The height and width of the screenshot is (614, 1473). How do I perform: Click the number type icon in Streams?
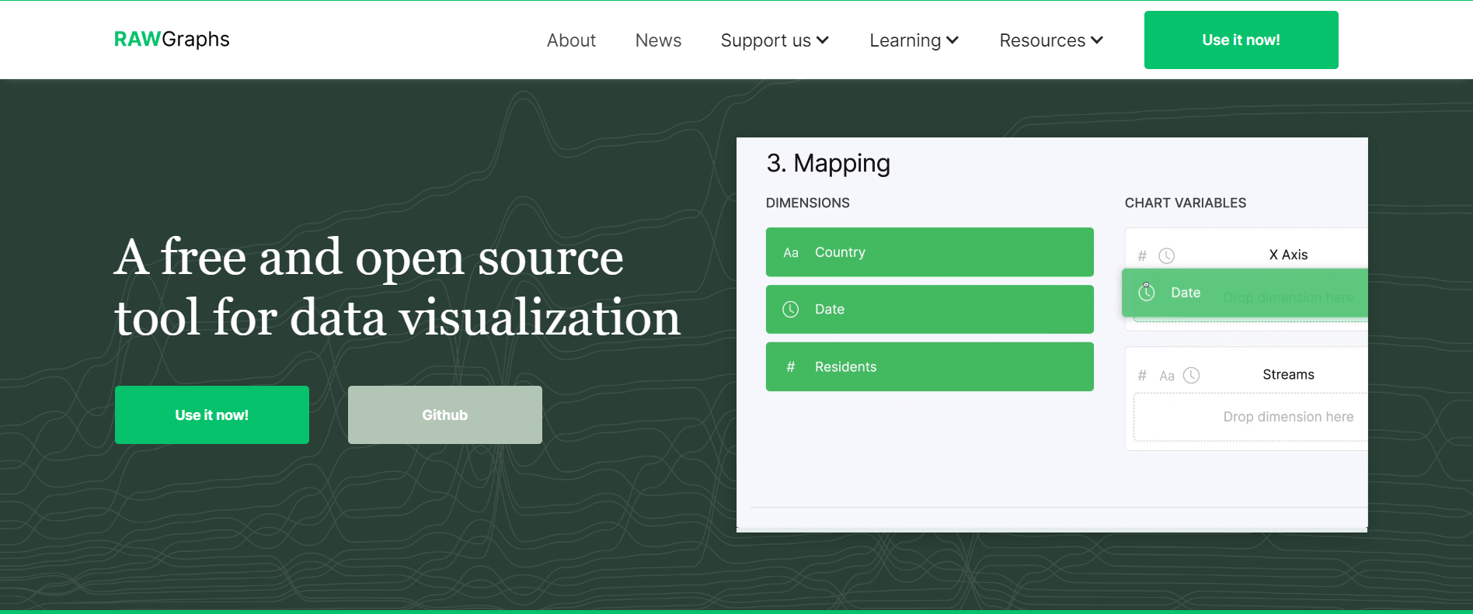point(1142,376)
